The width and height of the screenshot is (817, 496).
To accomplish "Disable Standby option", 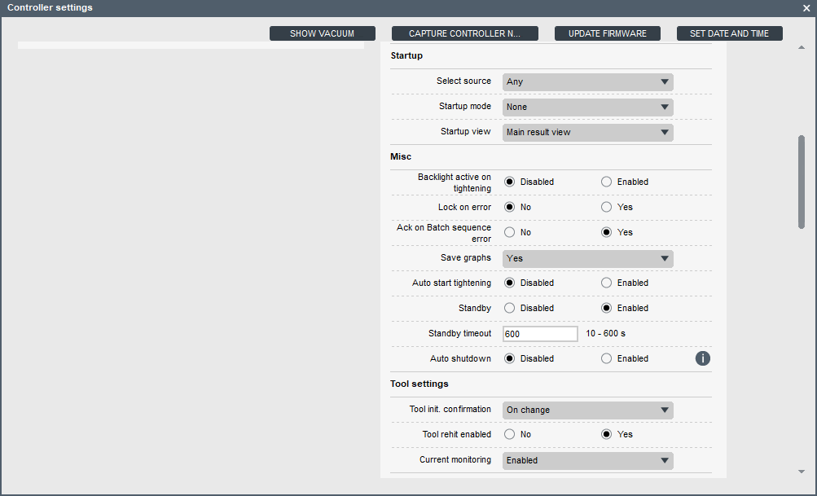I will click(510, 308).
